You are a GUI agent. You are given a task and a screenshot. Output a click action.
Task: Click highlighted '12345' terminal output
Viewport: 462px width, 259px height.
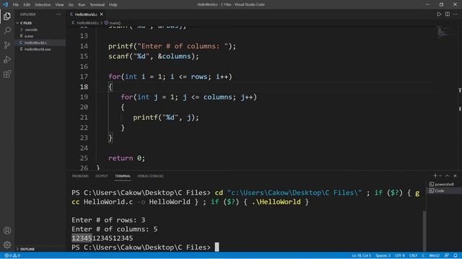click(x=82, y=238)
